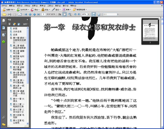This screenshot has width=164, height=129.
Task: Select the Marquee Zoom tool
Action: [70, 14]
